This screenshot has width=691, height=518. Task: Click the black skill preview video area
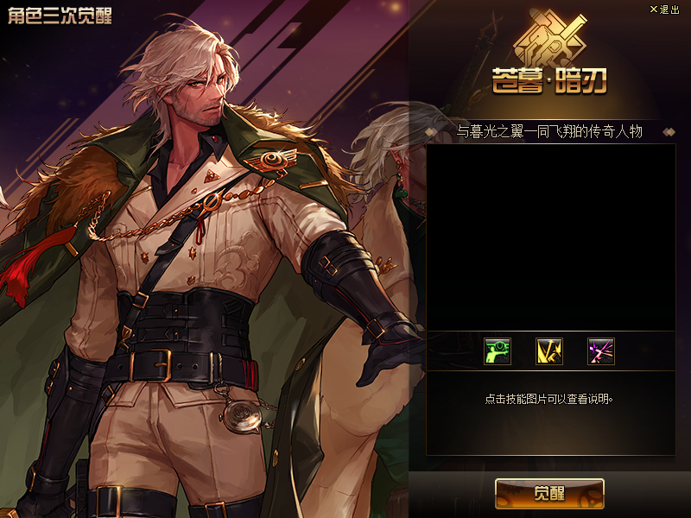[551, 237]
